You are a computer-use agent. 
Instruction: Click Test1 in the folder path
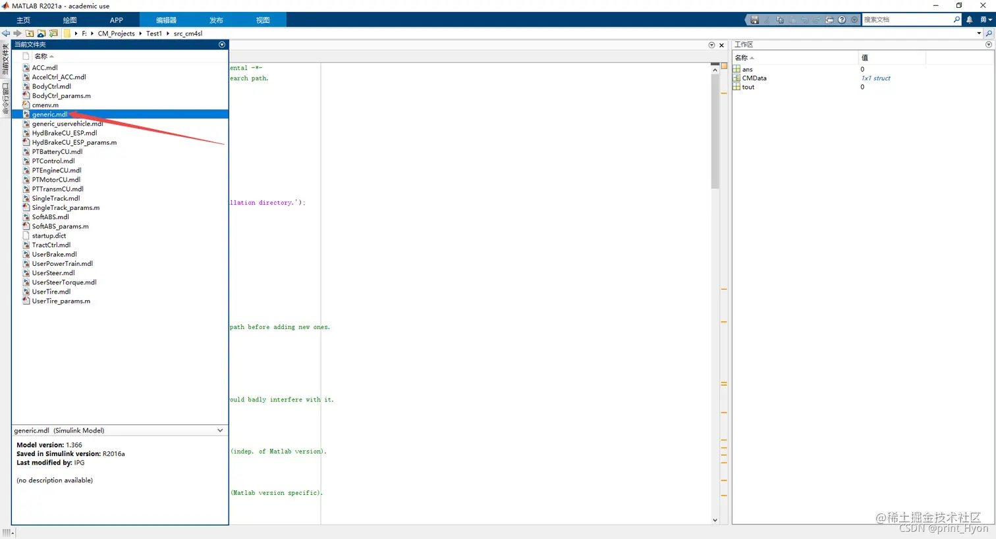154,34
